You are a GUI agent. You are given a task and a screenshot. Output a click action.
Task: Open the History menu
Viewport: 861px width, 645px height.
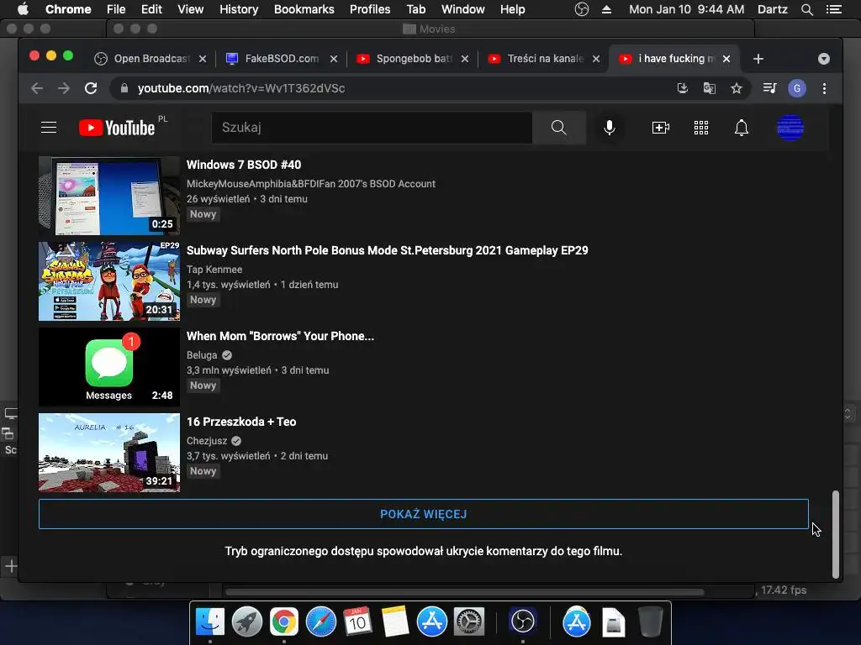point(239,9)
